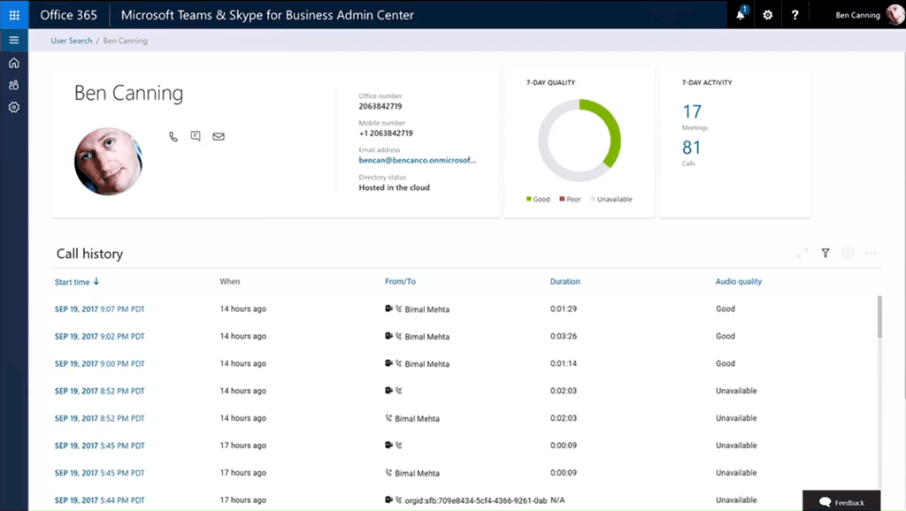Click User Search breadcrumb link
Image resolution: width=906 pixels, height=511 pixels.
pos(72,41)
